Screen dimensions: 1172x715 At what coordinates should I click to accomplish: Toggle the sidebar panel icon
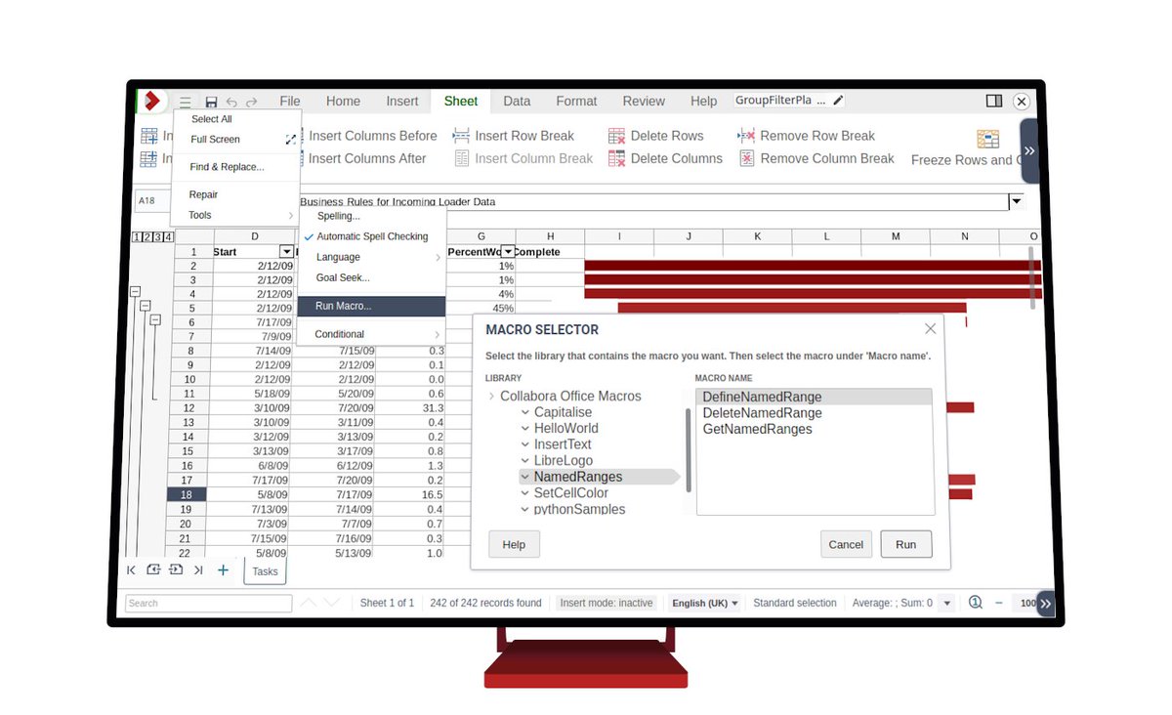point(994,101)
